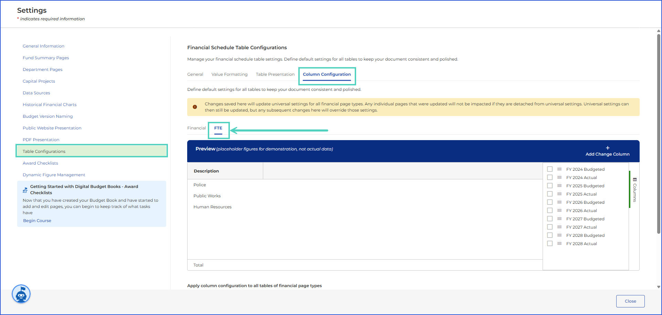Check the FY 2024 Budgeted column checkbox
The image size is (662, 315).
pyautogui.click(x=550, y=169)
